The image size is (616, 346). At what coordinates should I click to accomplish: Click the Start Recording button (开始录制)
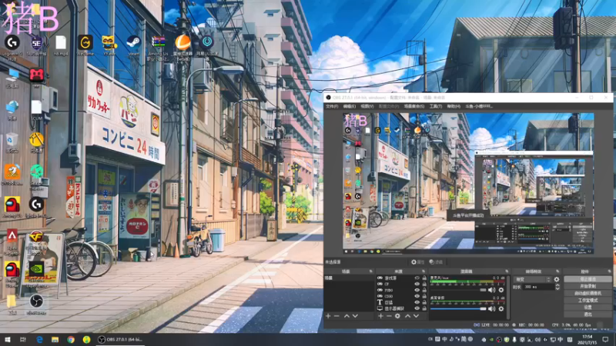pyautogui.click(x=588, y=286)
